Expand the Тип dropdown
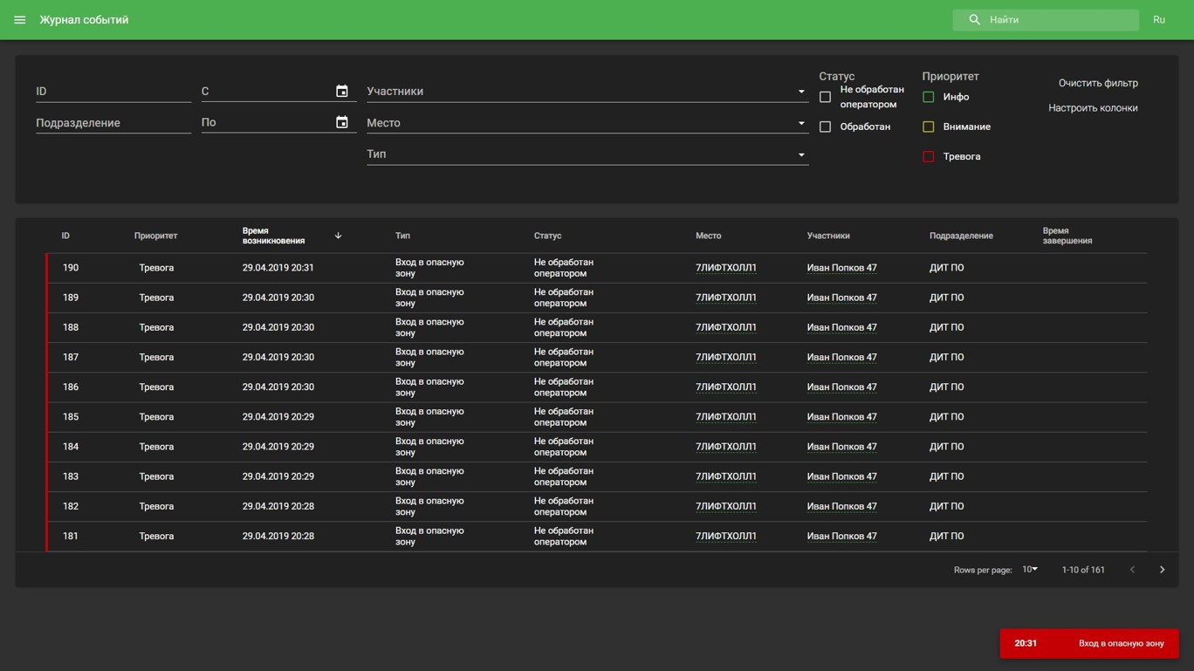This screenshot has height=671, width=1194. pyautogui.click(x=587, y=154)
